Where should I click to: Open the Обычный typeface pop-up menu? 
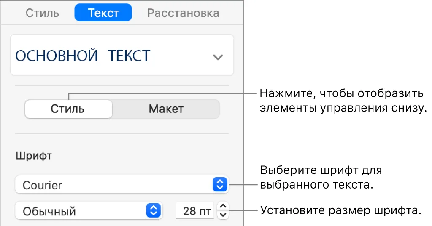[x=89, y=211]
